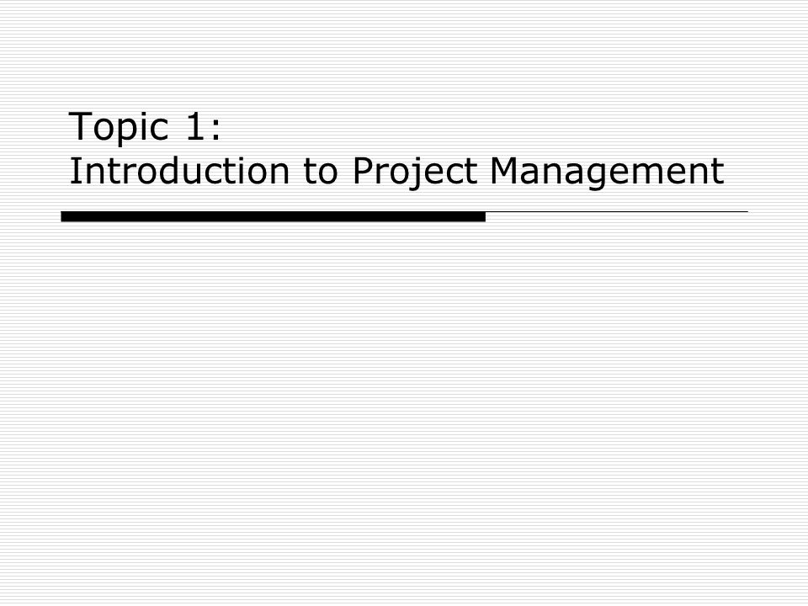Click the word "to" in the heading
Viewport: 808px width, 606px height.
click(x=321, y=172)
